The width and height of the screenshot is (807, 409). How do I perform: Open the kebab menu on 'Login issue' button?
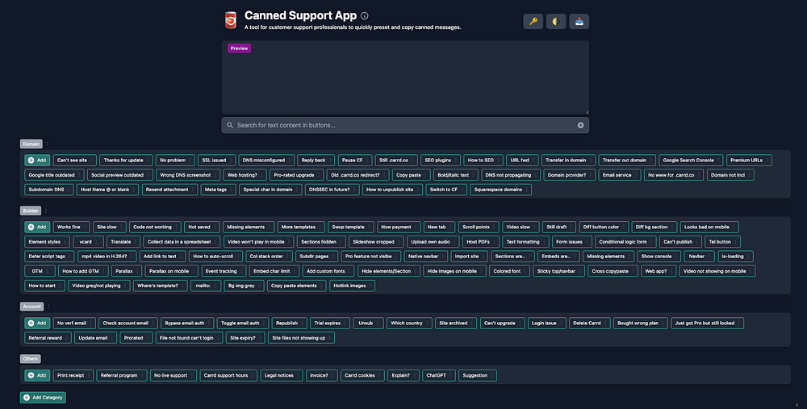coord(561,323)
